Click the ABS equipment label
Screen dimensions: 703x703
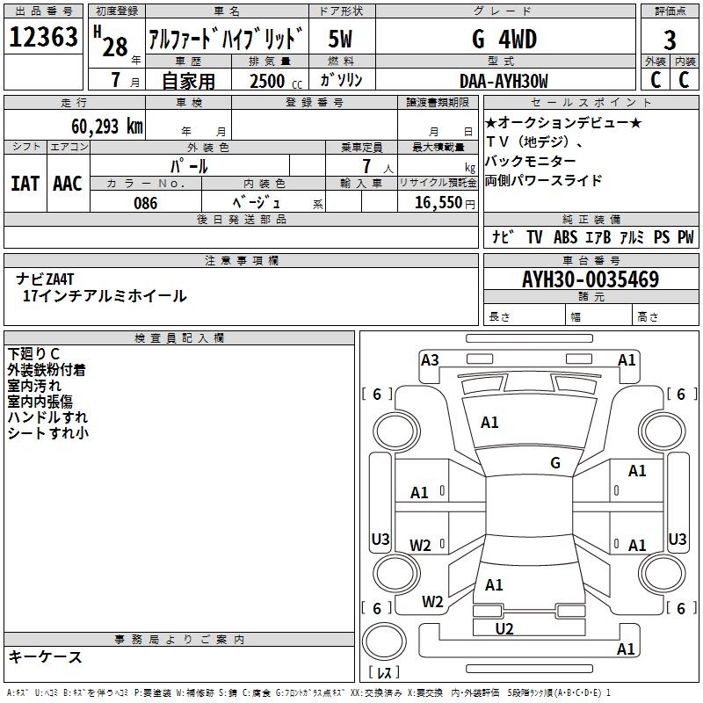pos(565,237)
